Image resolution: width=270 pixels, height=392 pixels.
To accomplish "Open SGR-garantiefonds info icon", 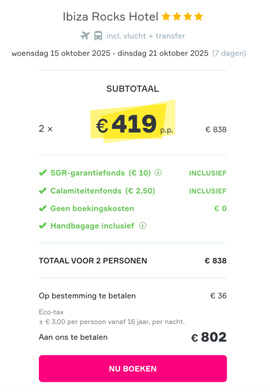I will (x=158, y=173).
